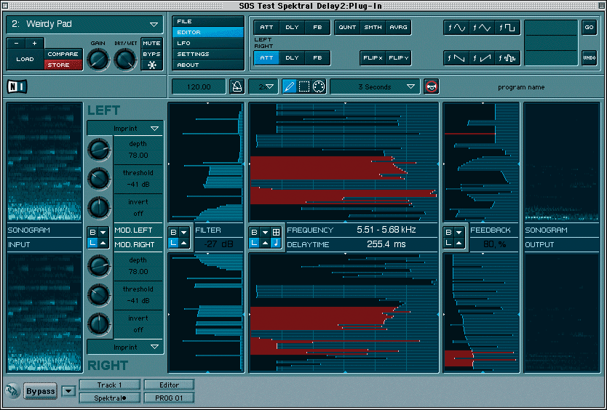Toggle the MUTE button

coord(151,43)
